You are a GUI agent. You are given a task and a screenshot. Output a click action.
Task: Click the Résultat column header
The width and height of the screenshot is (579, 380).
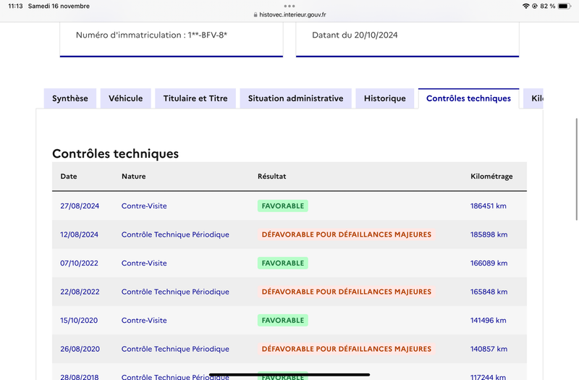[272, 177]
